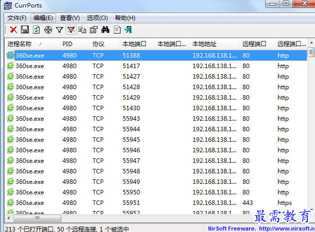Select the row with local port 55943
Screen dimensions: 315x232
pyautogui.click(x=156, y=118)
